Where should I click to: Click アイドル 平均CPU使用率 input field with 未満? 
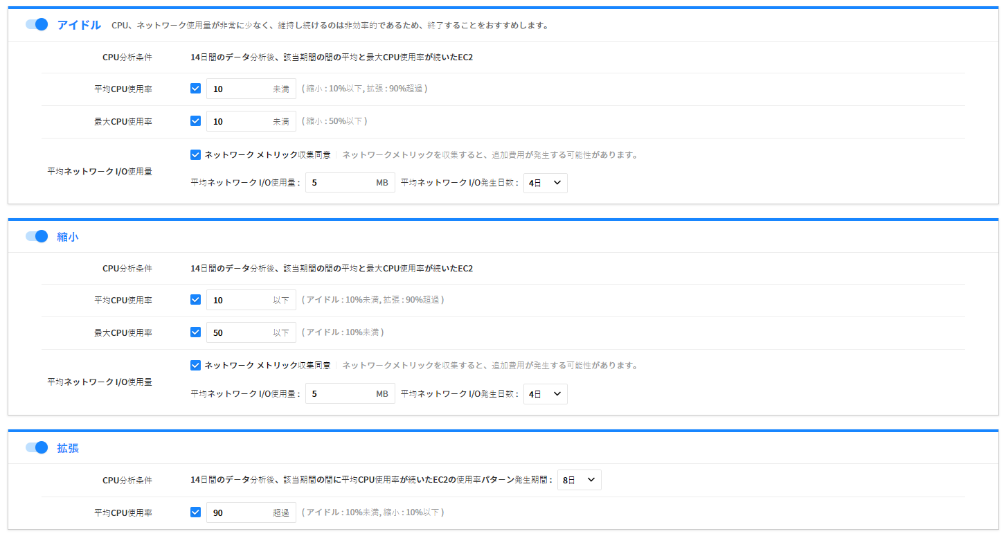239,89
